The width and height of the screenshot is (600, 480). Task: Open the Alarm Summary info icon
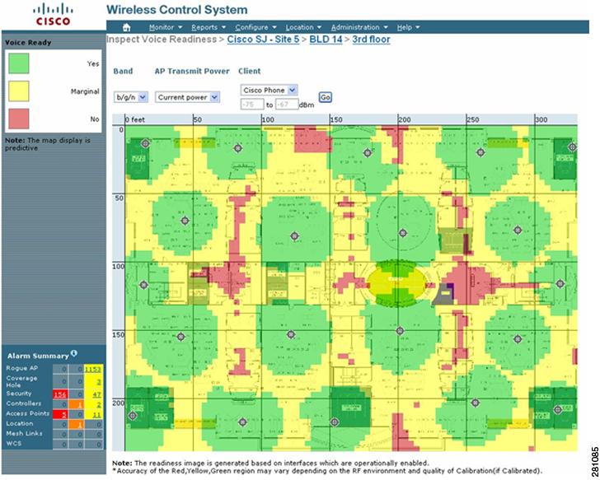coord(74,353)
